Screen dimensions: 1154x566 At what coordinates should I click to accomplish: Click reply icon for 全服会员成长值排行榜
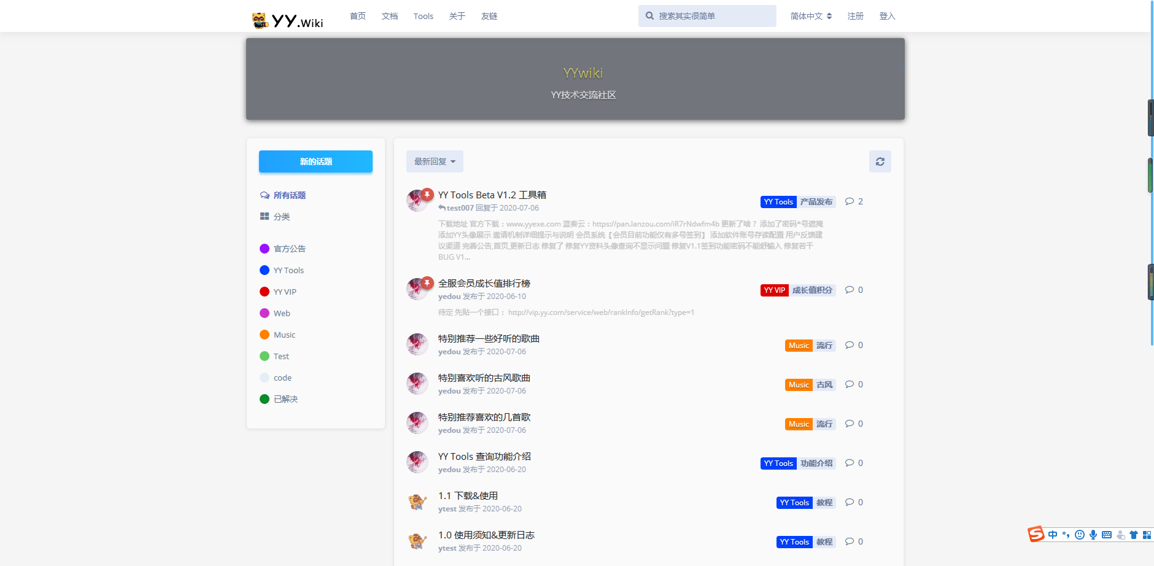pos(850,290)
